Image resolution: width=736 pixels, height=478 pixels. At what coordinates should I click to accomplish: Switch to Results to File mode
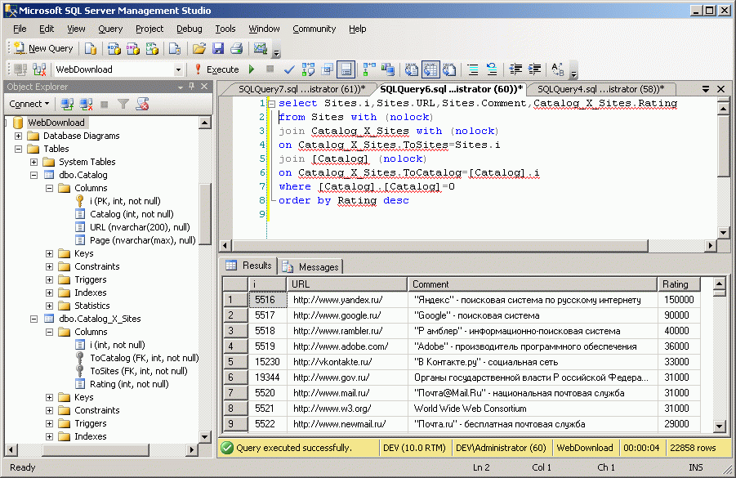pyautogui.click(x=449, y=69)
